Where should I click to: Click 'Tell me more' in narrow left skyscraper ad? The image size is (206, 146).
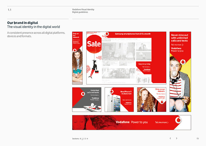click(76, 40)
